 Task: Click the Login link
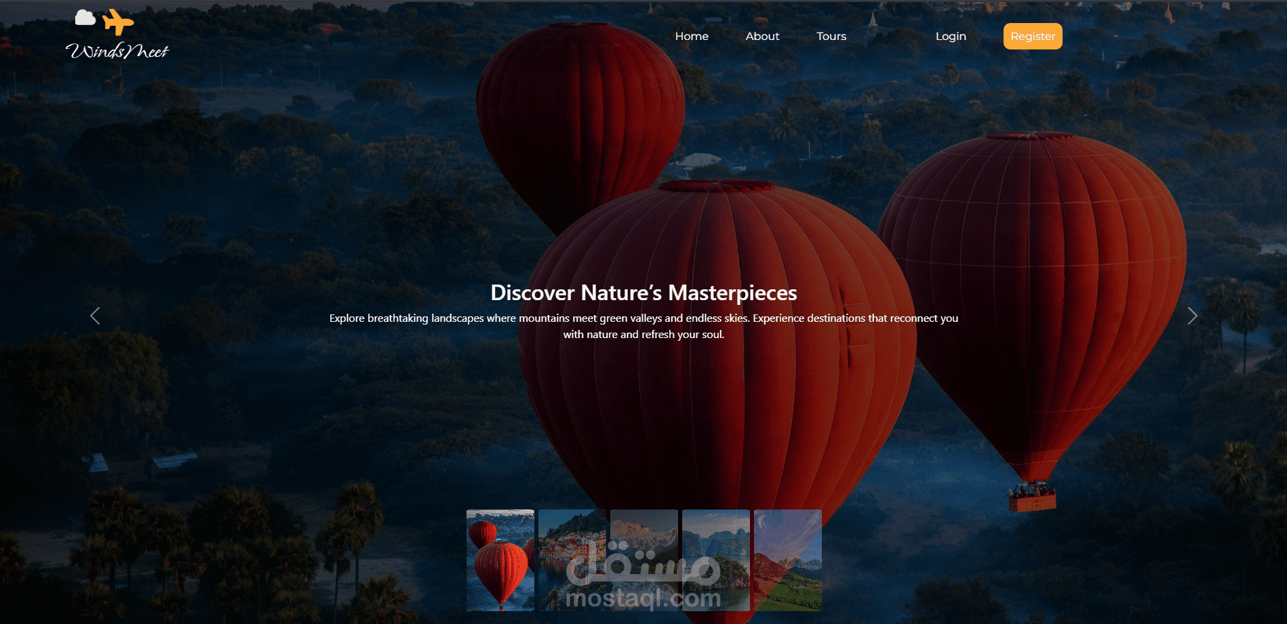pyautogui.click(x=951, y=37)
